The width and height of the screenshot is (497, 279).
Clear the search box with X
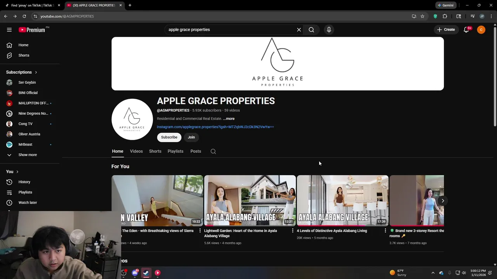tap(299, 30)
